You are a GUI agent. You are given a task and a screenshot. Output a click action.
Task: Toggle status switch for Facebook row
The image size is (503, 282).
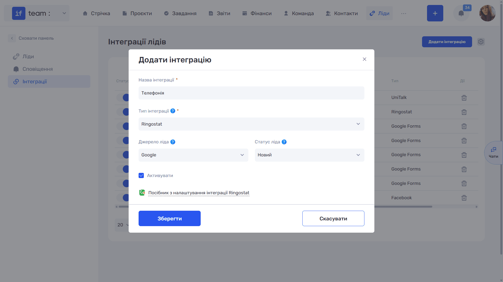coord(123,198)
